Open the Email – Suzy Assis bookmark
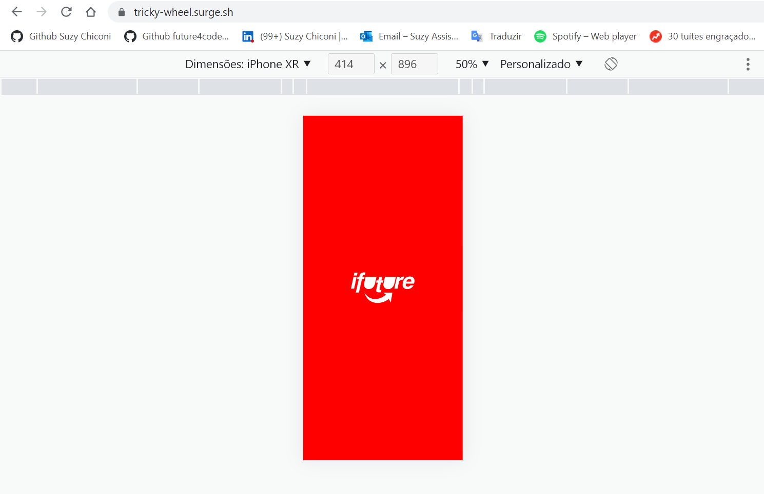This screenshot has width=764, height=494. click(409, 36)
